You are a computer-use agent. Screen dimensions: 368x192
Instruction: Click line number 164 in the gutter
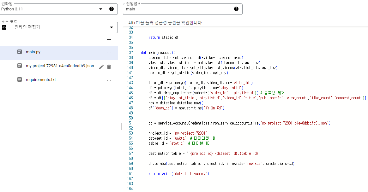tap(130, 189)
